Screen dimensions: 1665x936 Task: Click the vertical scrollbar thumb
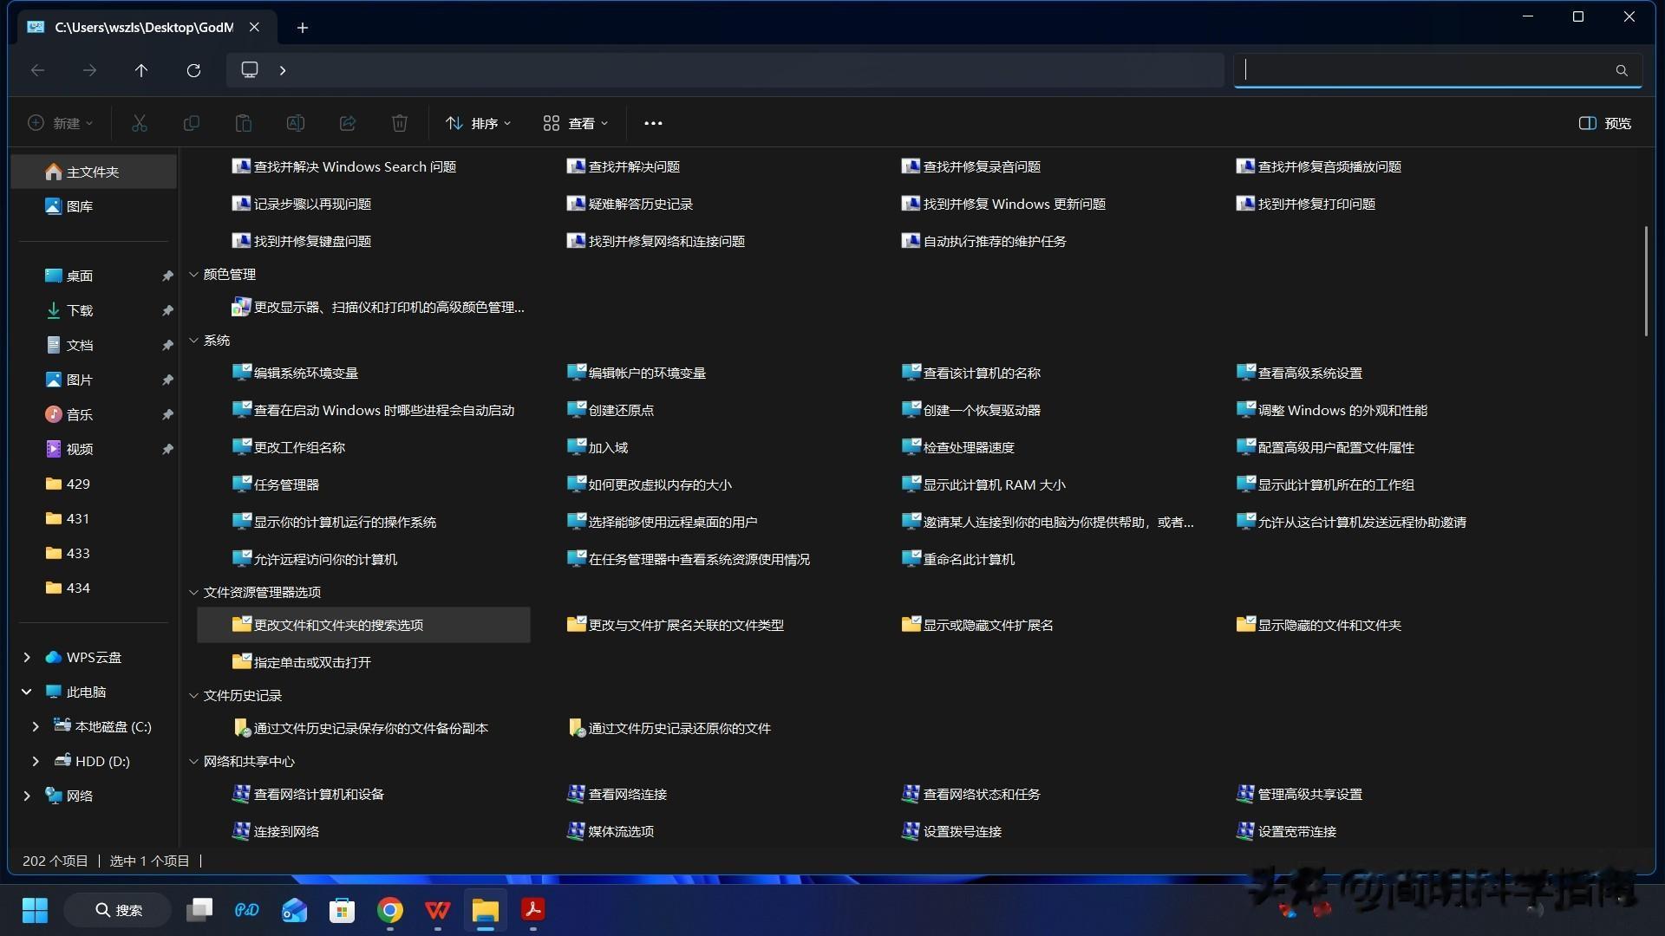tap(1645, 282)
